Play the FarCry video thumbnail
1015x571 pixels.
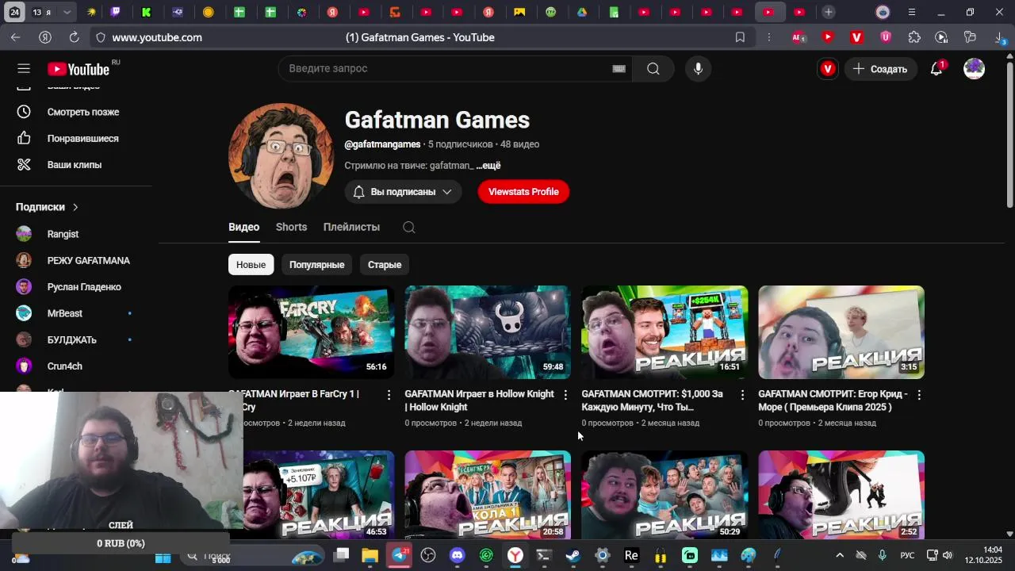311,332
